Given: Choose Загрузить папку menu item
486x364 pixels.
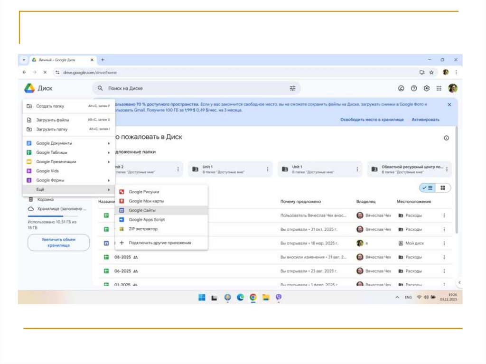Looking at the screenshot, I should (69, 129).
